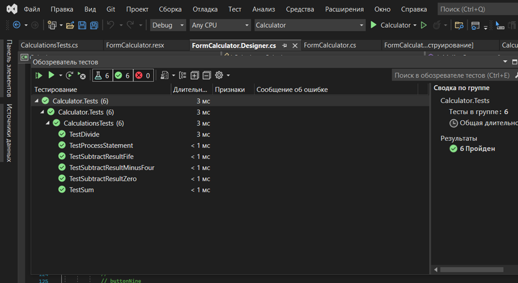This screenshot has height=283, width=518.
Task: Click run failed tests icon
Action: point(82,75)
